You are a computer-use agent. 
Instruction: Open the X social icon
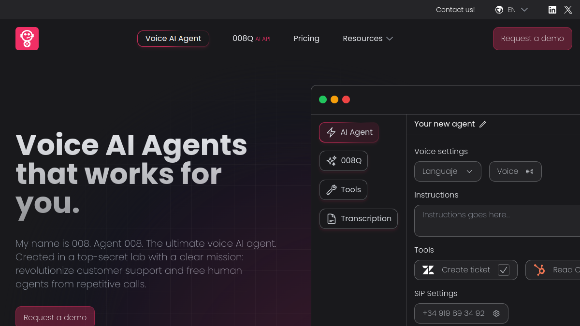[568, 10]
